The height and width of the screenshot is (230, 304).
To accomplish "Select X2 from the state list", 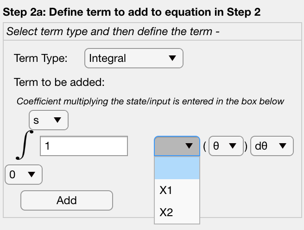I will click(177, 212).
